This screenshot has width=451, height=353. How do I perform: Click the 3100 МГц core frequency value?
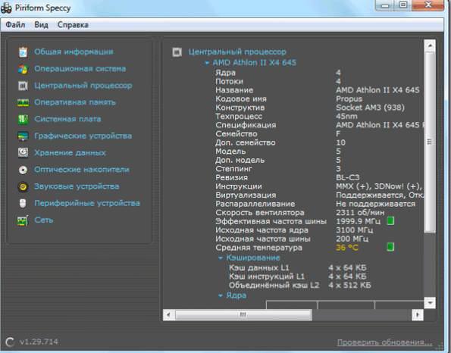pos(355,230)
